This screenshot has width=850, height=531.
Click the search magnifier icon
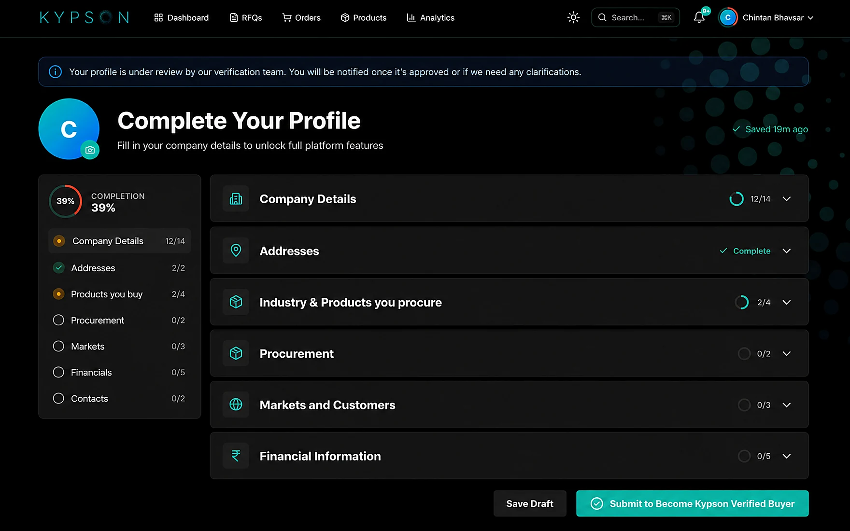pos(602,17)
